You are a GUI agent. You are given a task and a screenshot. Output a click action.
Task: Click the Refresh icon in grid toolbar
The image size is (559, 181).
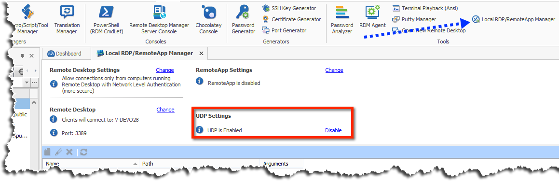pos(84,152)
